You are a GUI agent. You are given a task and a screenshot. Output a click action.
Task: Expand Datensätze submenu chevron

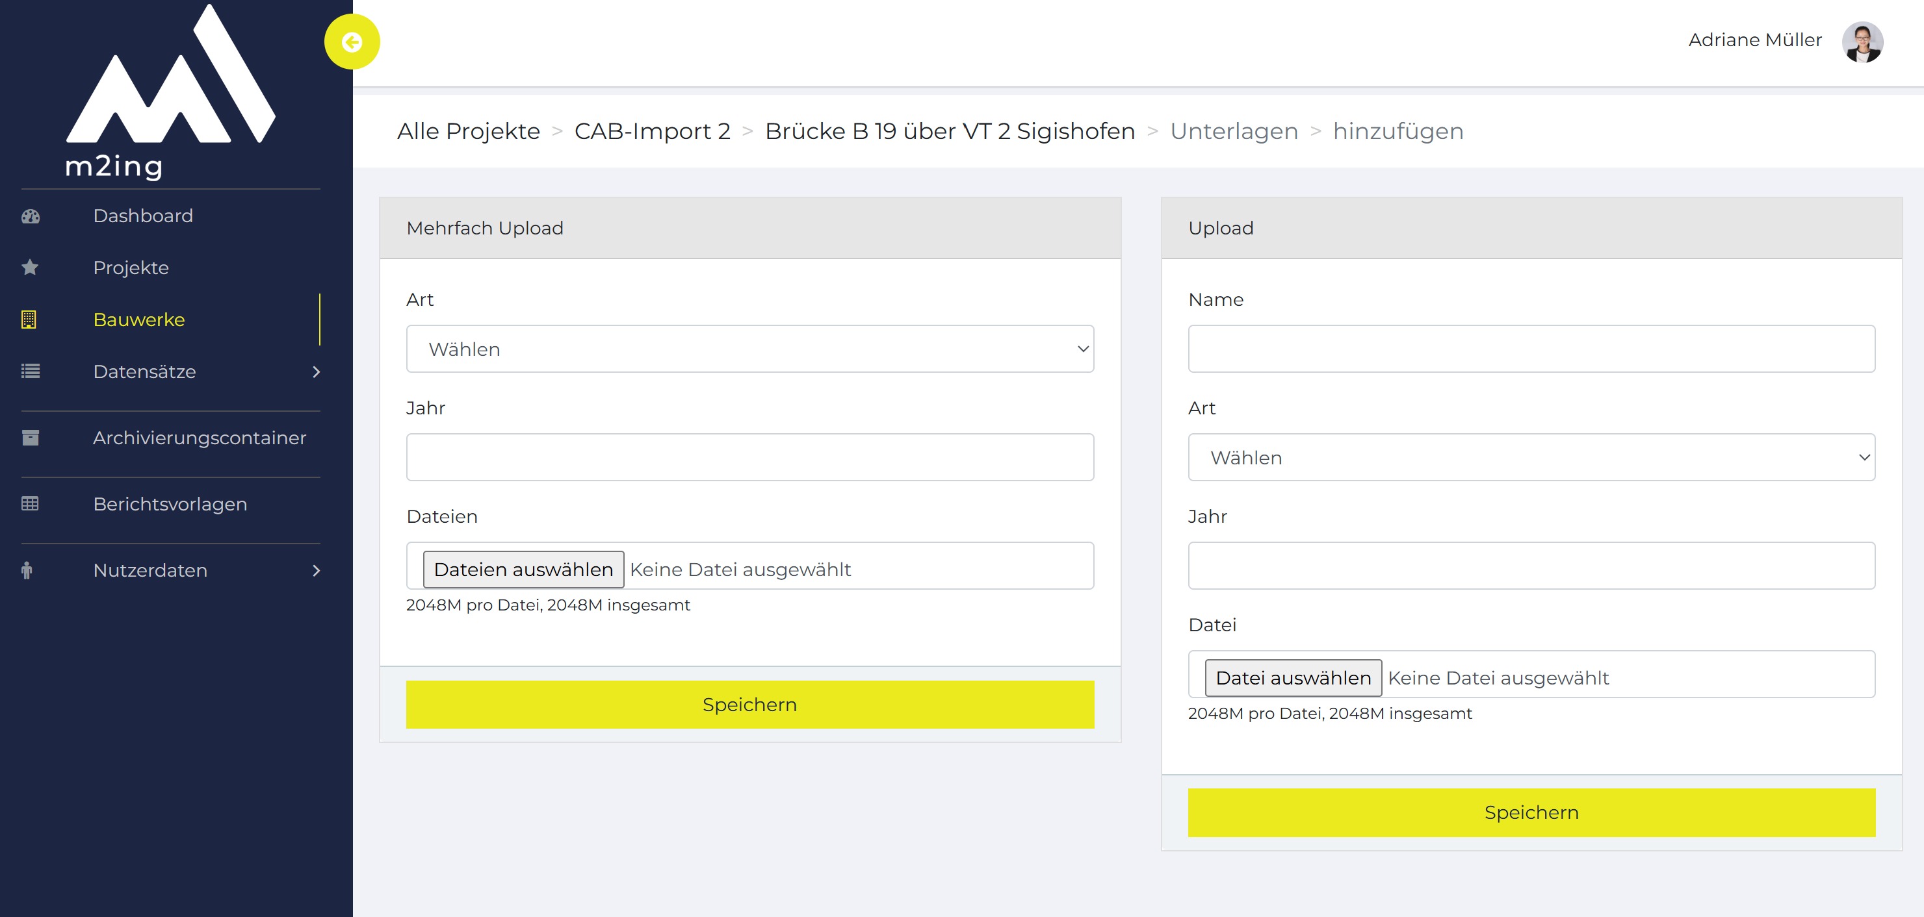point(316,371)
